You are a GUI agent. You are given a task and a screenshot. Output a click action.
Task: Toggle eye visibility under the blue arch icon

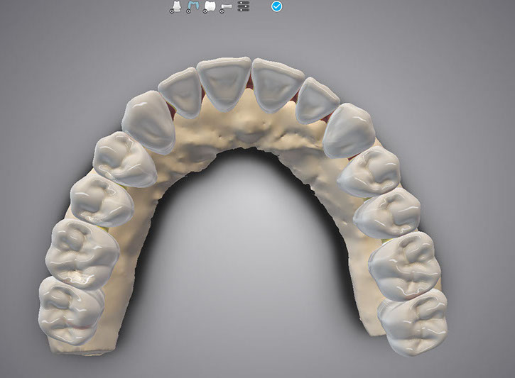[x=188, y=11]
